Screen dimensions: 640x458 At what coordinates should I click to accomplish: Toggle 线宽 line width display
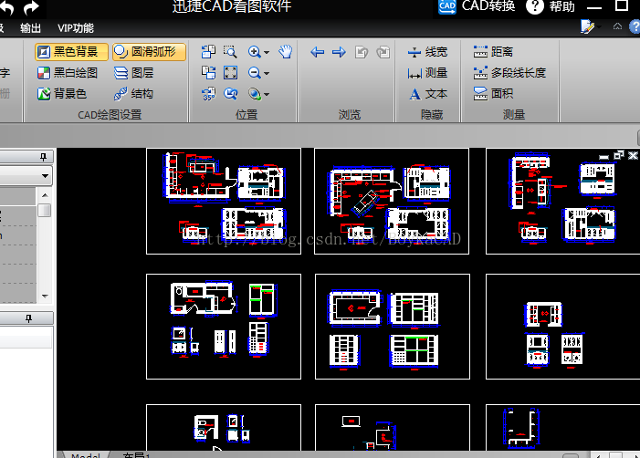[x=427, y=52]
